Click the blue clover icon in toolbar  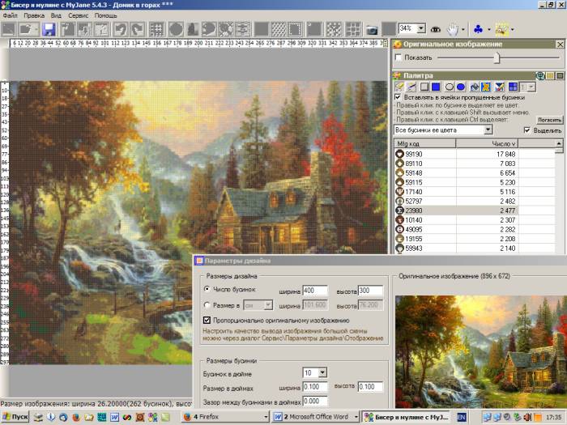[x=478, y=29]
